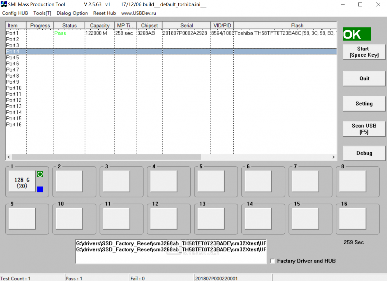
Task: Open the www.USBDev.ru menu item
Action: coord(139,13)
